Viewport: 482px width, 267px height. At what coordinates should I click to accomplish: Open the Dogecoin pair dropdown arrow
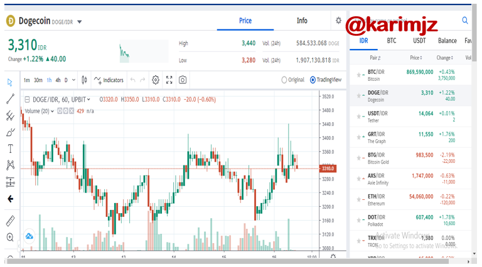(80, 22)
